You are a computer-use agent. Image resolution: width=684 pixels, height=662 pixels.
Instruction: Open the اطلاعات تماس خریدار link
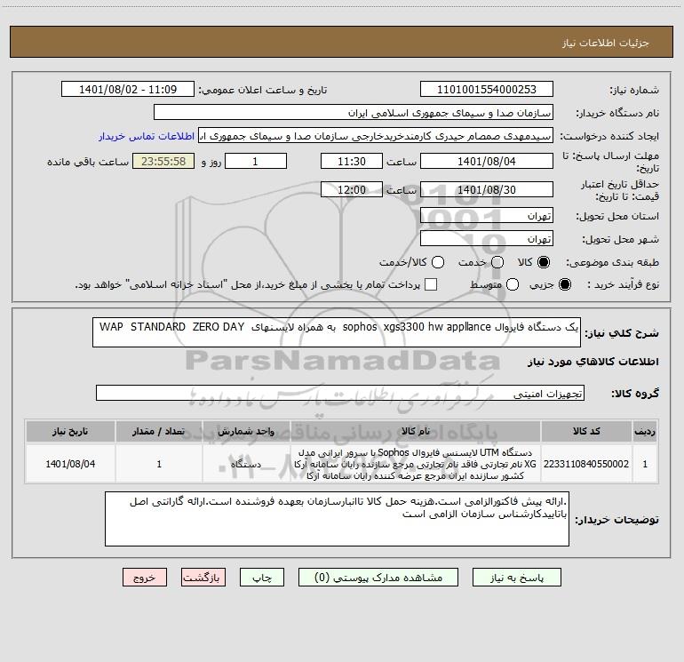(x=147, y=136)
